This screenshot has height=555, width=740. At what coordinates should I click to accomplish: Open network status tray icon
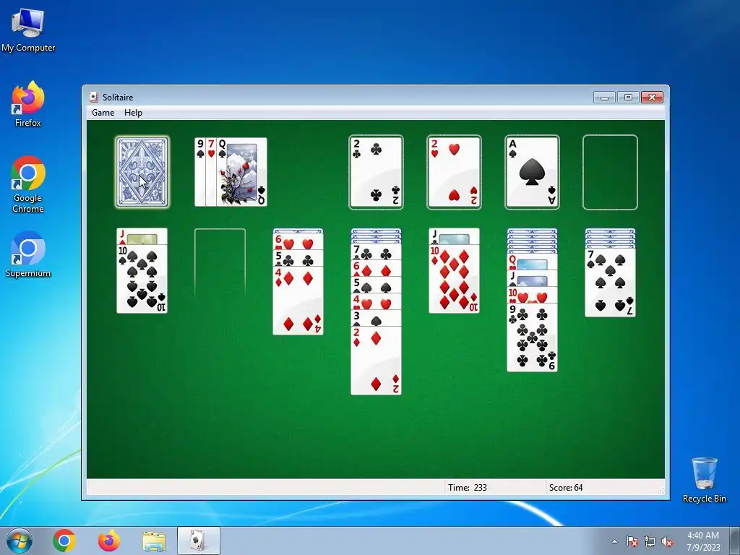[x=650, y=541]
